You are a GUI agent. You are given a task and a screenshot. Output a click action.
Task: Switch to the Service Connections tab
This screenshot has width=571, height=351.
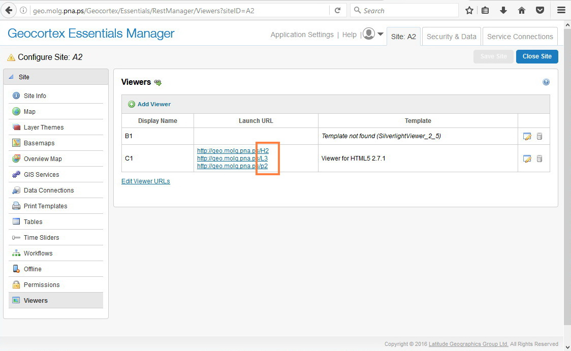(520, 37)
